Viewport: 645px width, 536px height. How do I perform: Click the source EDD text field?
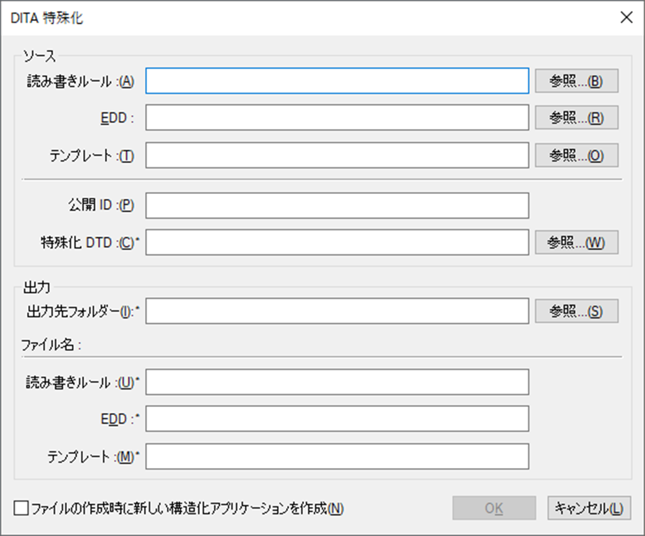[337, 118]
